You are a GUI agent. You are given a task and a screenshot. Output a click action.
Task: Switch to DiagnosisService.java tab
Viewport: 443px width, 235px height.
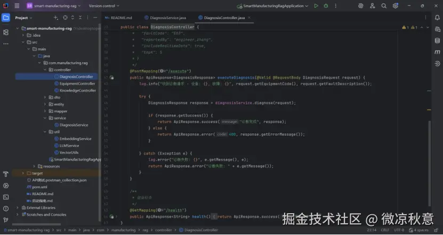click(165, 18)
